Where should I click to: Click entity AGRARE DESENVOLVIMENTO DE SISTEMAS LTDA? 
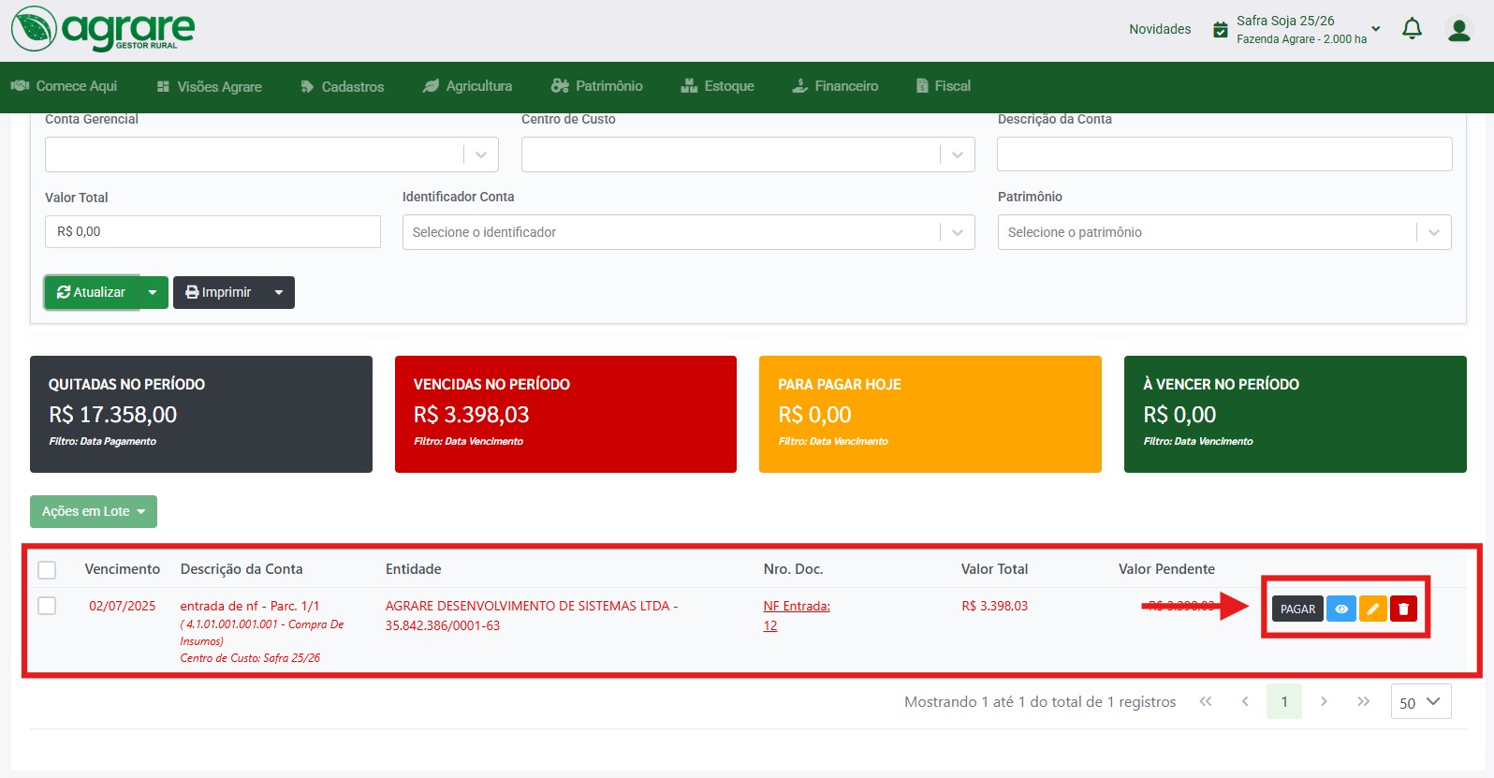[x=532, y=615]
